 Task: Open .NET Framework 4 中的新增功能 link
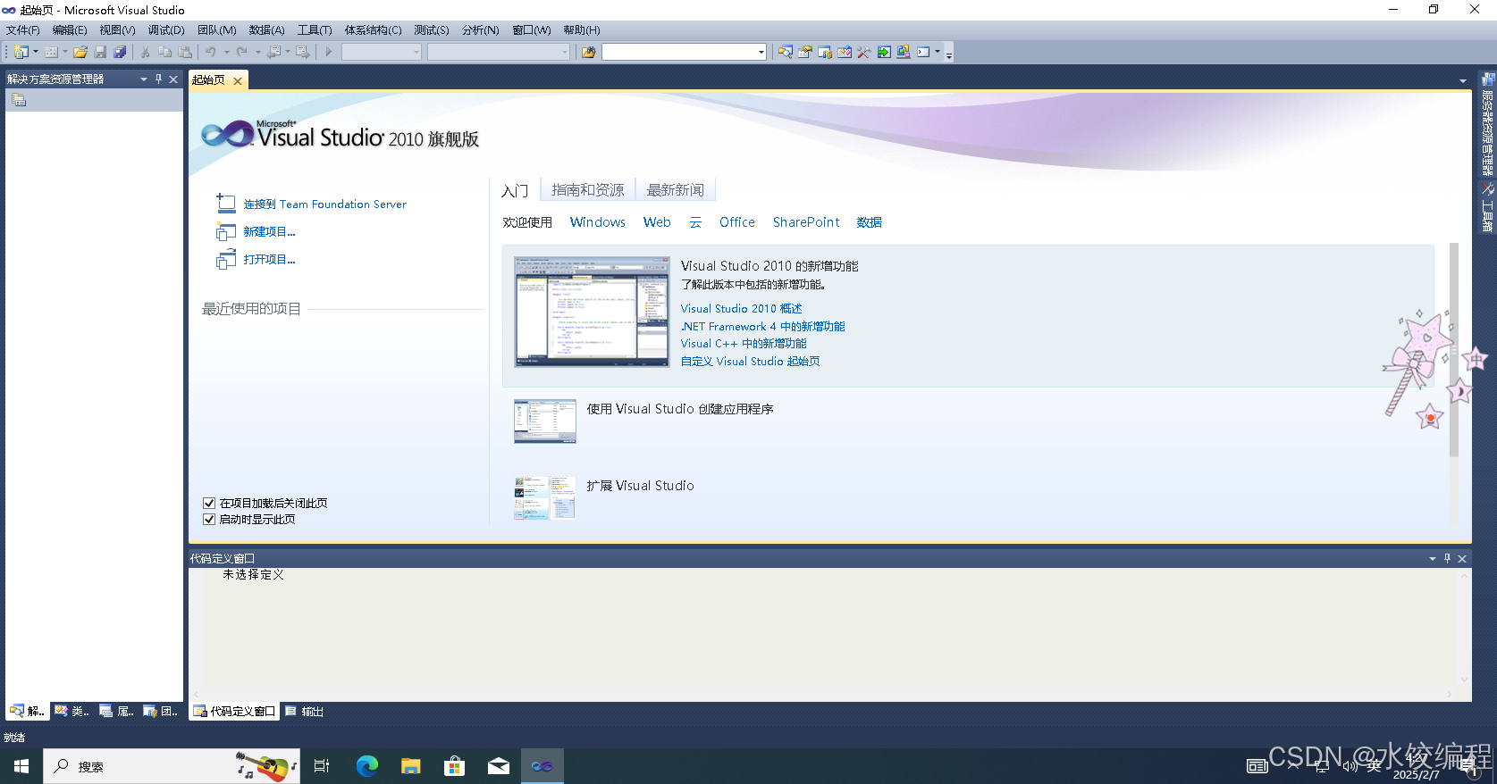pyautogui.click(x=762, y=327)
